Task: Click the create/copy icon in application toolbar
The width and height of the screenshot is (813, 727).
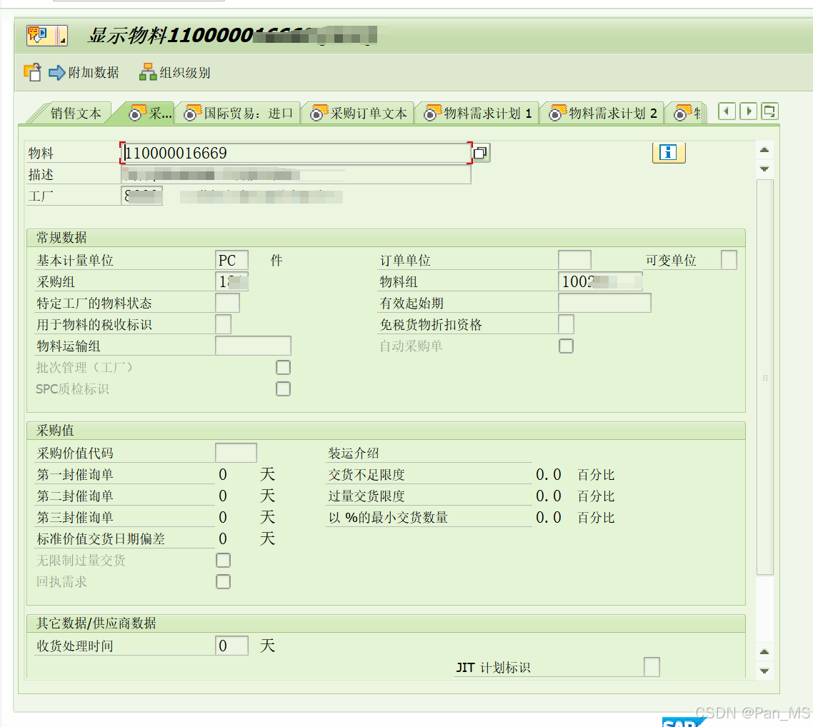Action: point(33,72)
